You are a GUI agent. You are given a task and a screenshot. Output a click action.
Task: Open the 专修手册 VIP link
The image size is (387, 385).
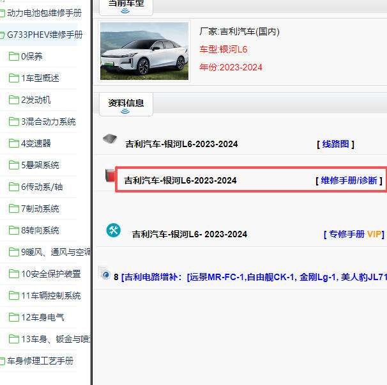click(x=354, y=234)
